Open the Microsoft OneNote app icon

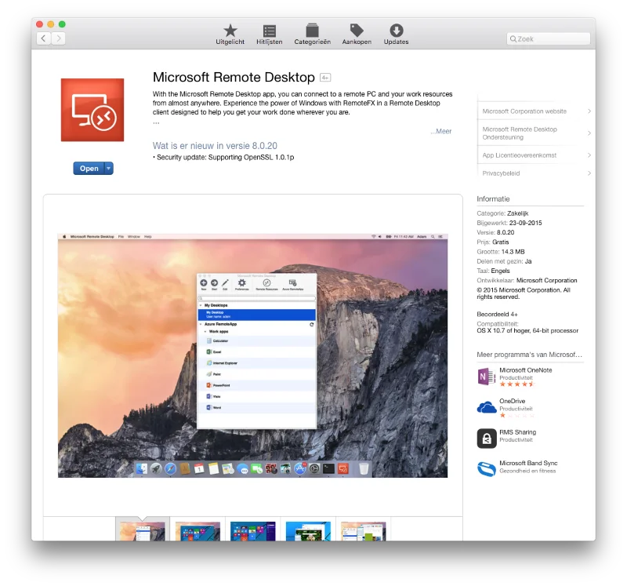click(486, 377)
